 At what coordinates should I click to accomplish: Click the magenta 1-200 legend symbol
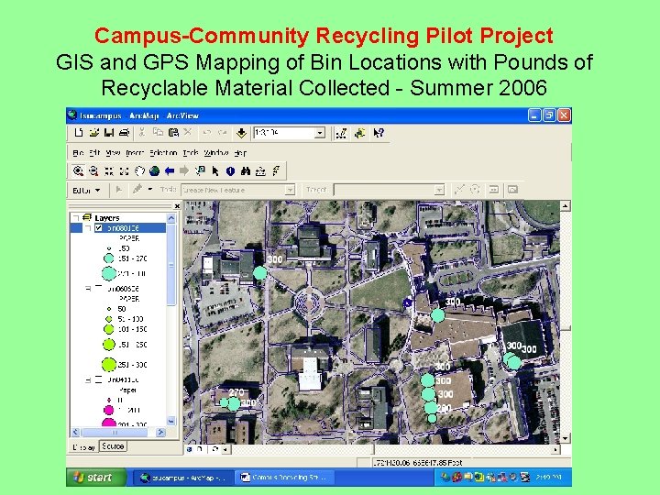[108, 410]
